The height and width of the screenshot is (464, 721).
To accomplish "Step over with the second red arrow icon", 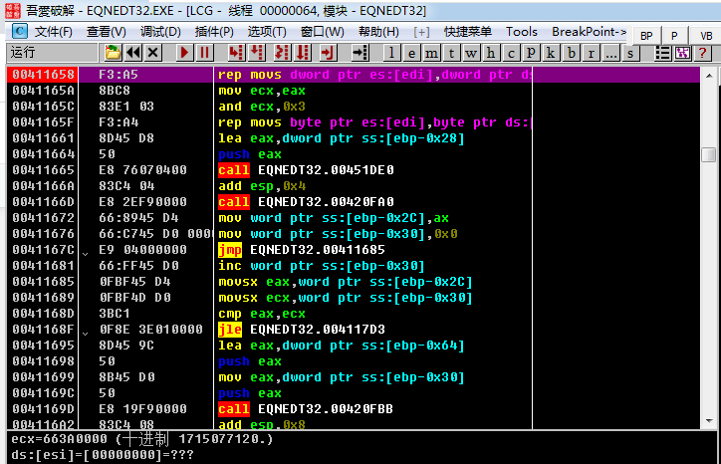I will click(257, 53).
